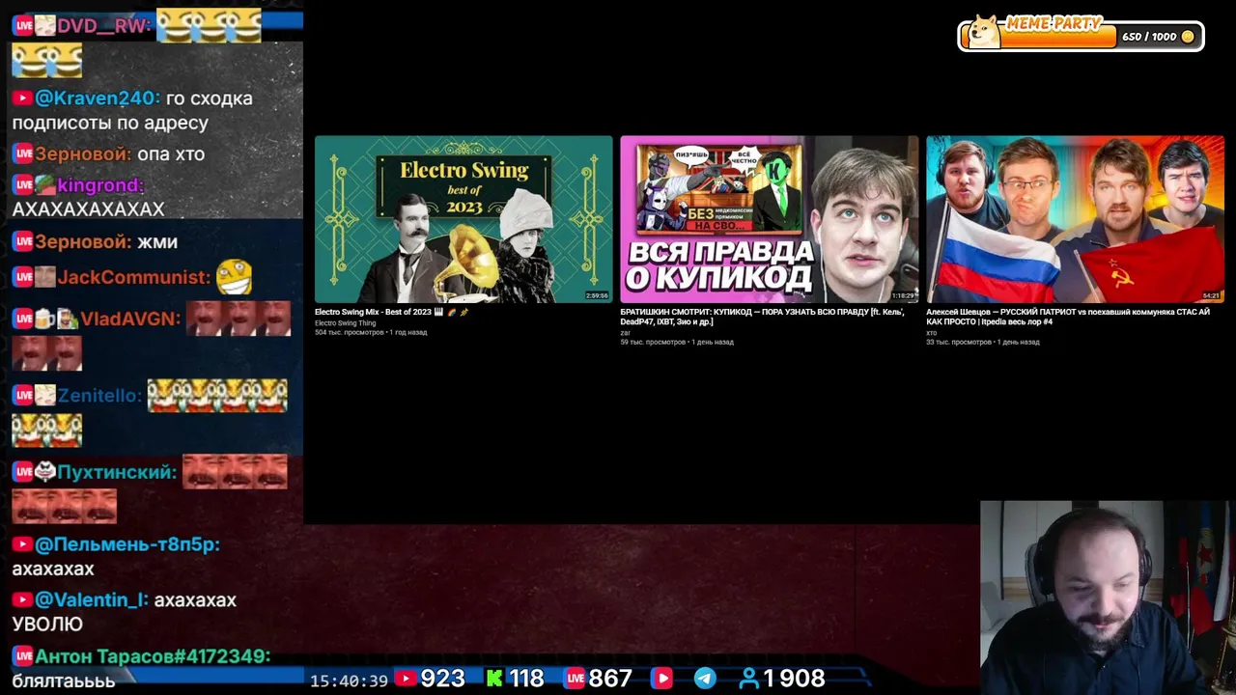Click the 54:21 duration badge
This screenshot has width=1236, height=695.
1211,295
